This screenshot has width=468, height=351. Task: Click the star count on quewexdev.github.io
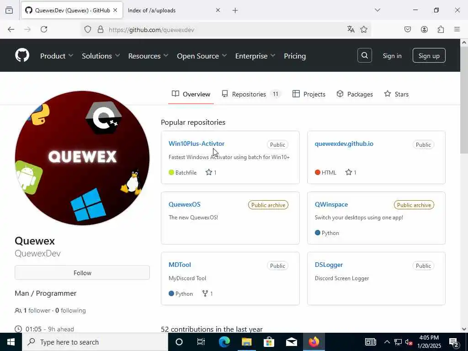point(351,172)
